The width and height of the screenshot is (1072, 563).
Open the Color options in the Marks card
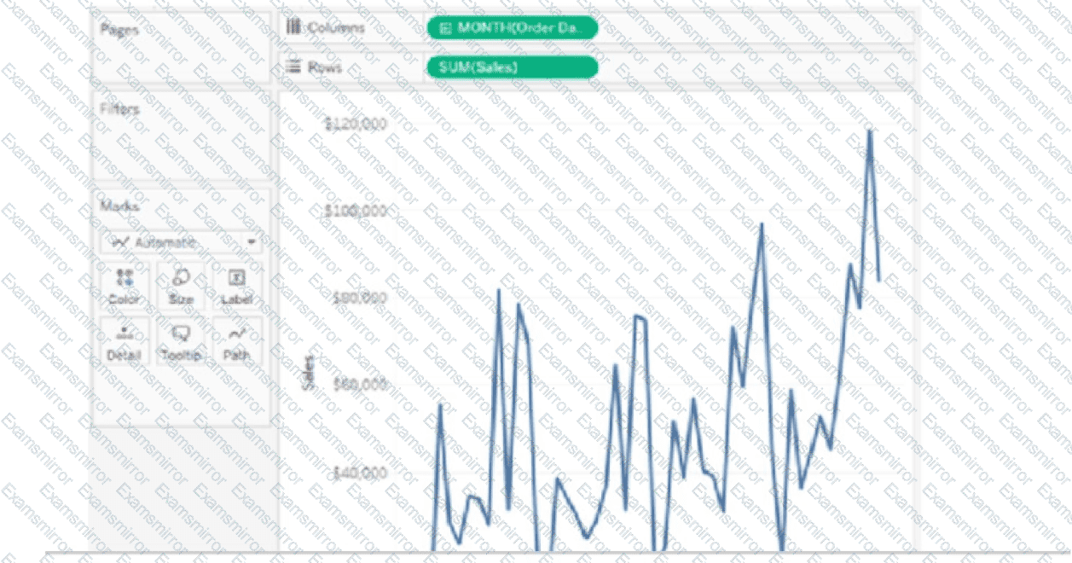pyautogui.click(x=125, y=286)
